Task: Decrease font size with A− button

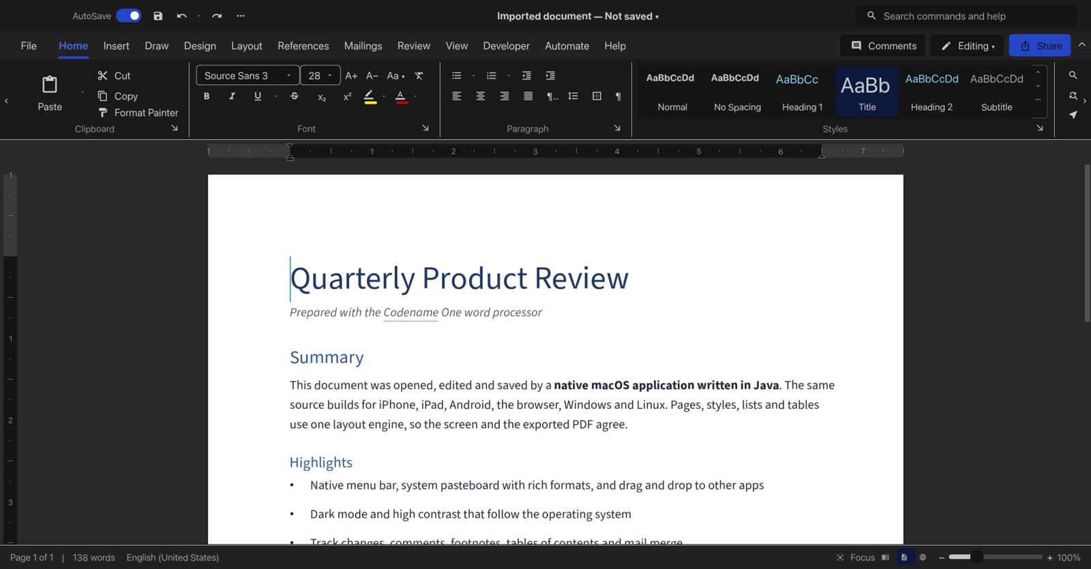Action: 372,76
